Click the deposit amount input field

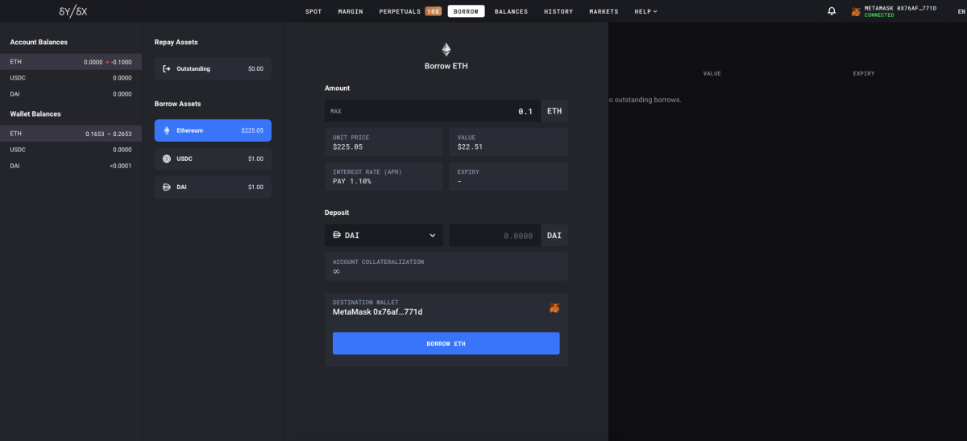493,236
